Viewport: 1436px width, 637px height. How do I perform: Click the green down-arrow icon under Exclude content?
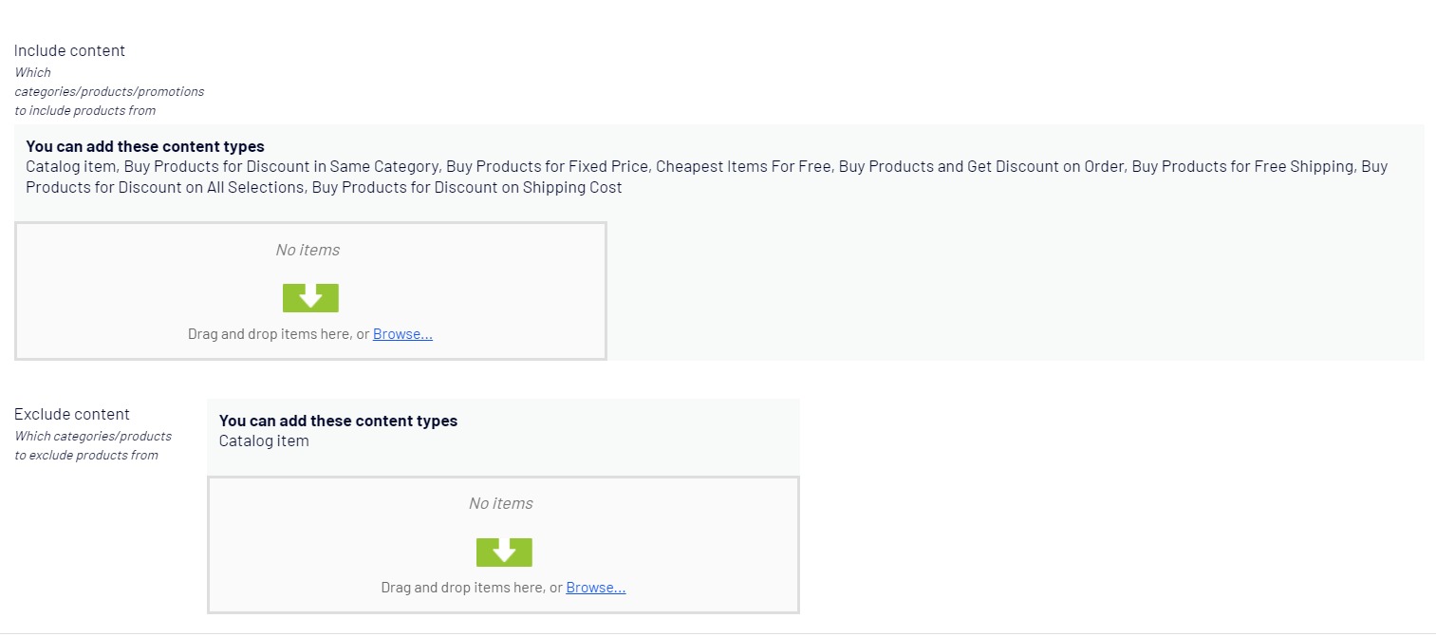point(504,552)
